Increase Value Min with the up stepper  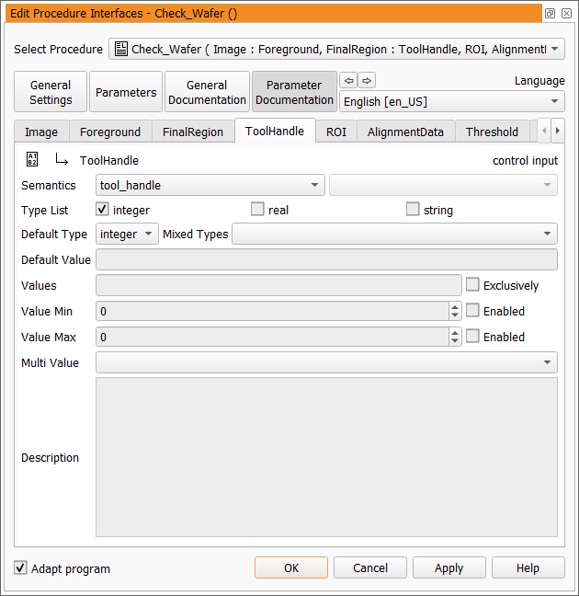tap(455, 307)
